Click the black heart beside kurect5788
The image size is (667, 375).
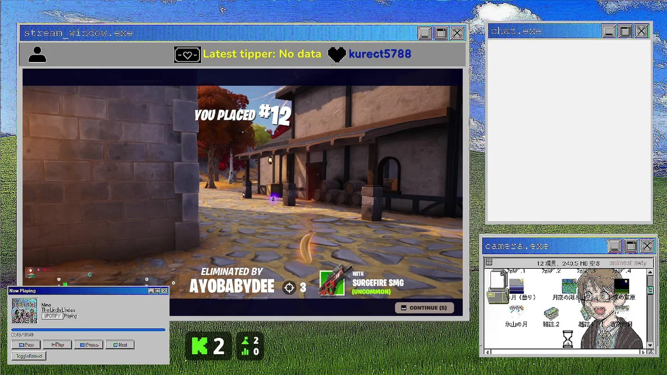point(337,54)
